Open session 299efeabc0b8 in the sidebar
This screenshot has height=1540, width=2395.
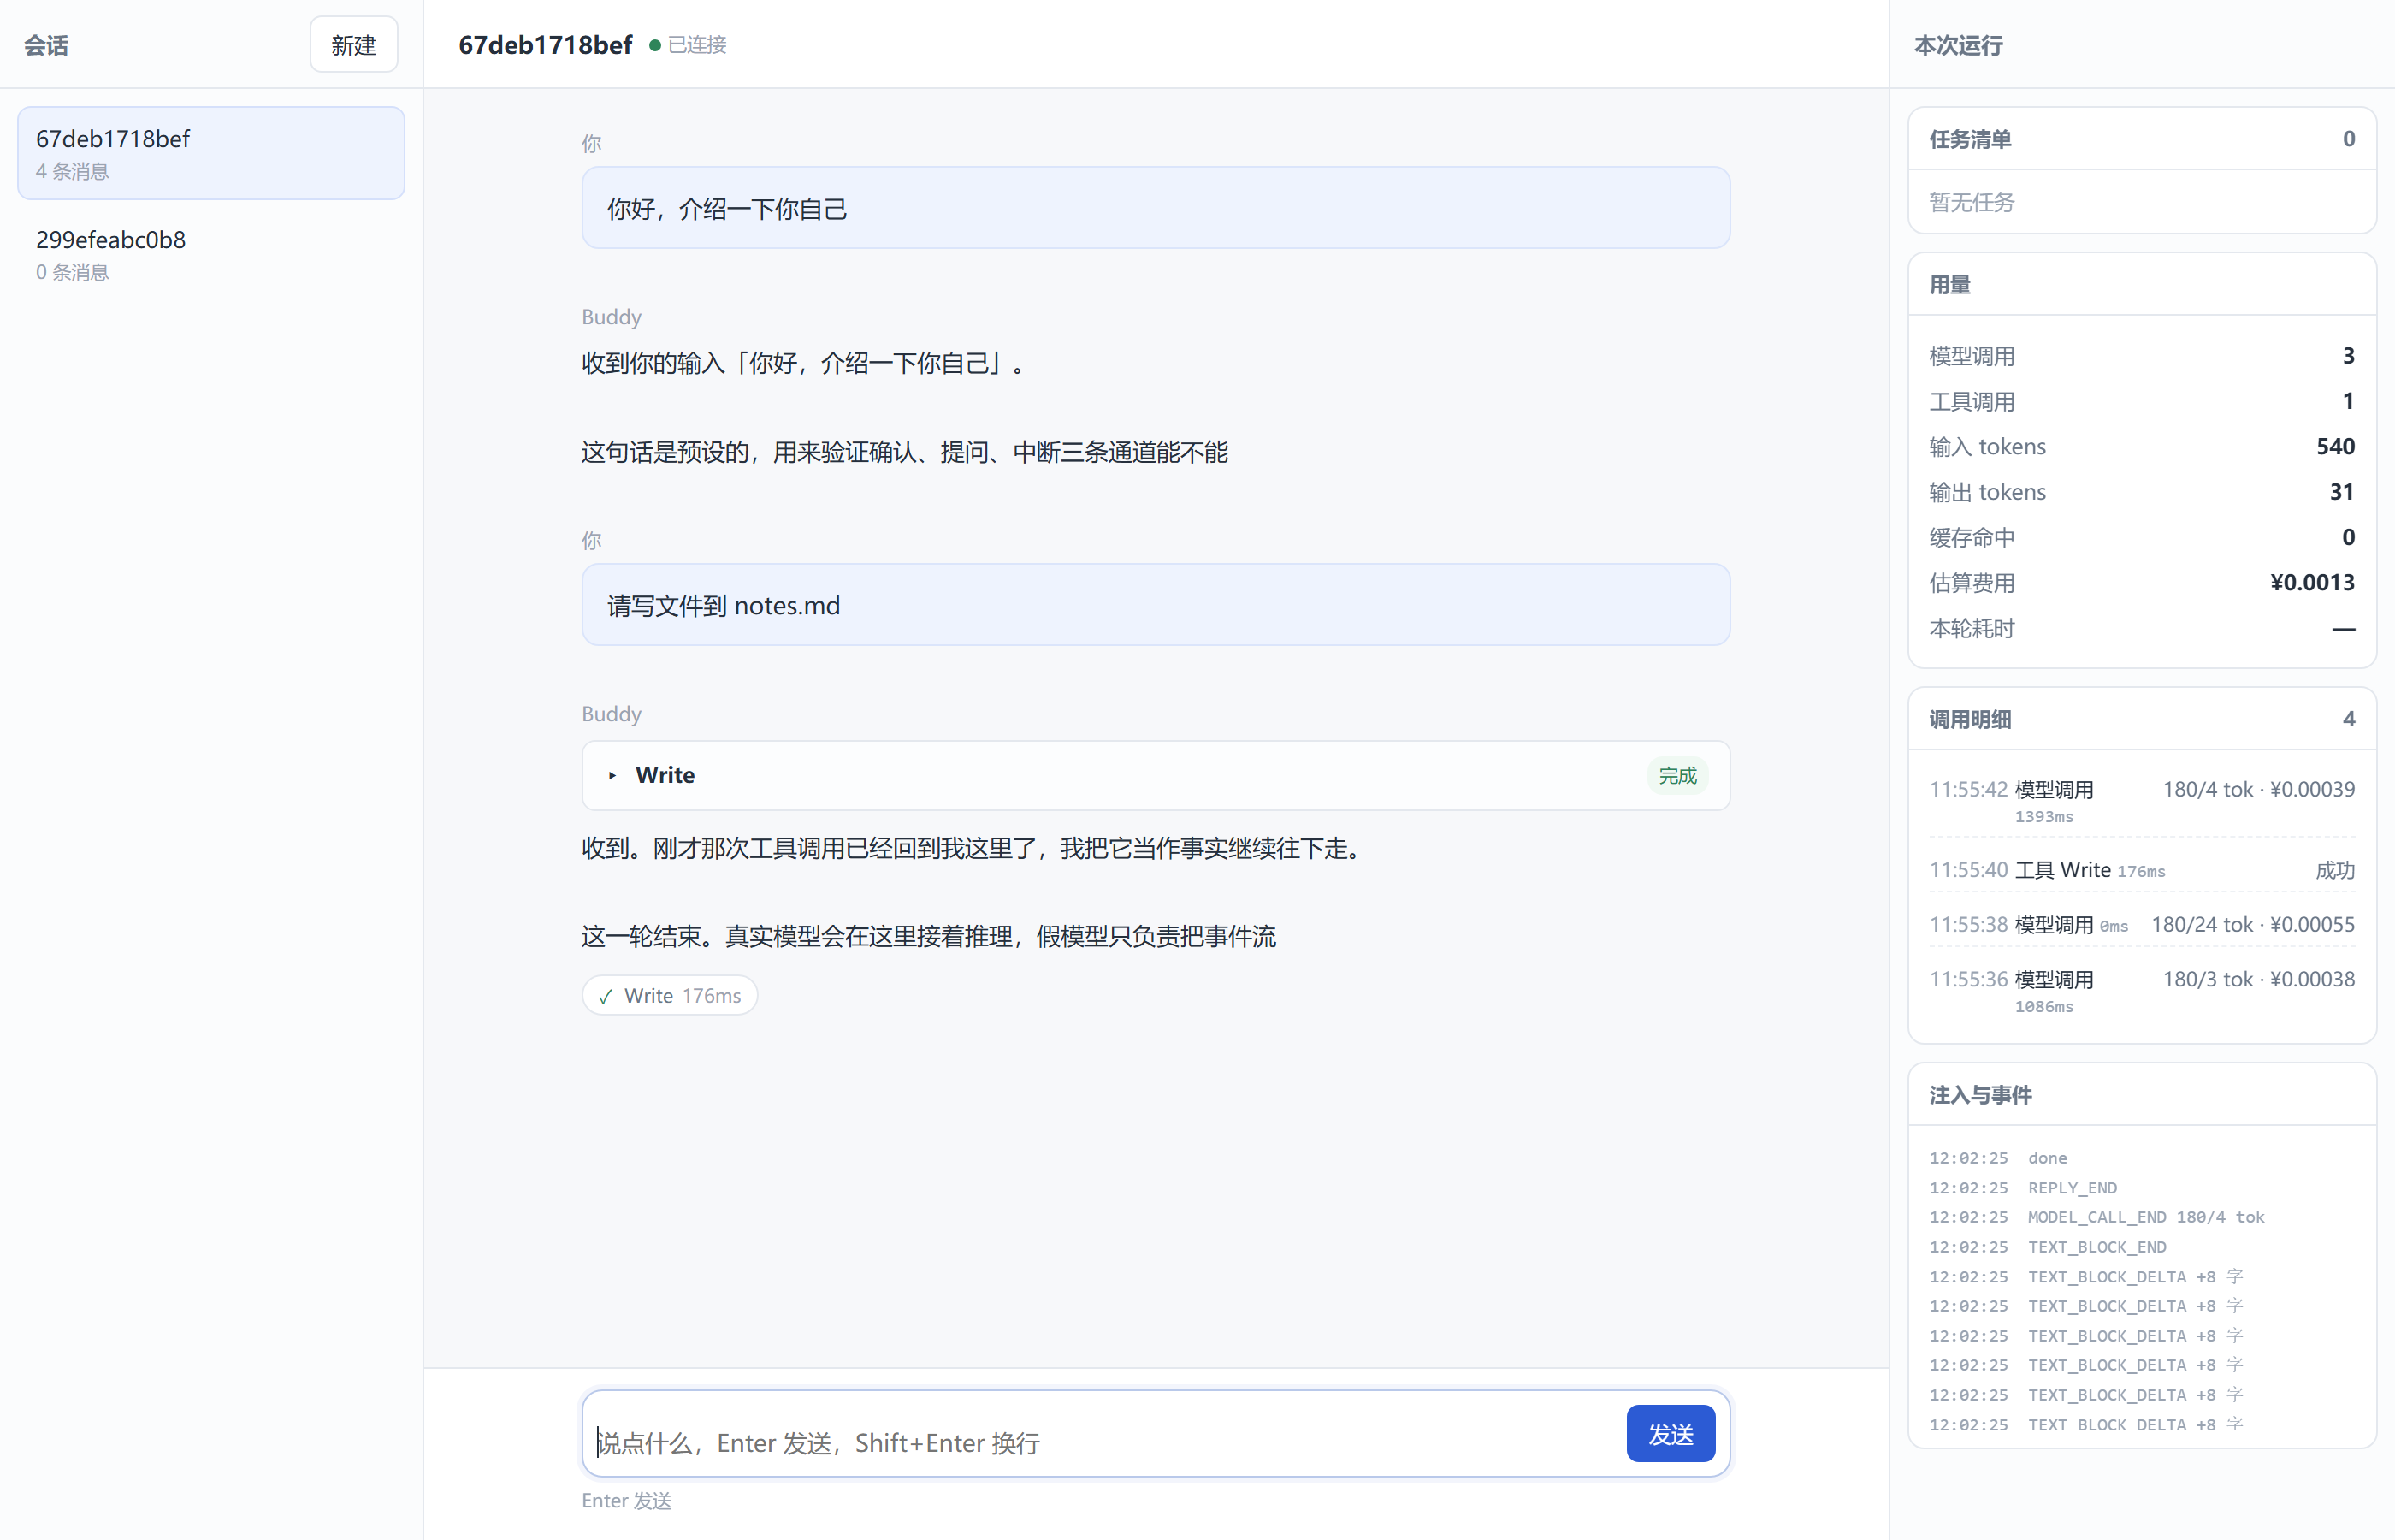(x=211, y=254)
